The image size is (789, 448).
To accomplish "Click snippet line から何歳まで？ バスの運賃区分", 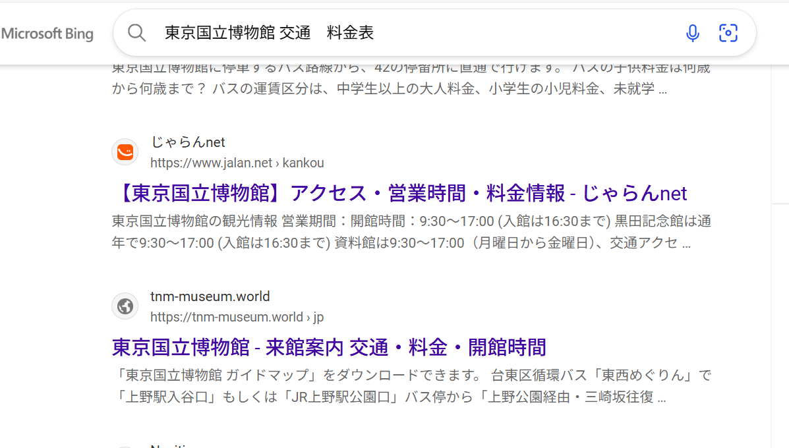I will 390,89.
